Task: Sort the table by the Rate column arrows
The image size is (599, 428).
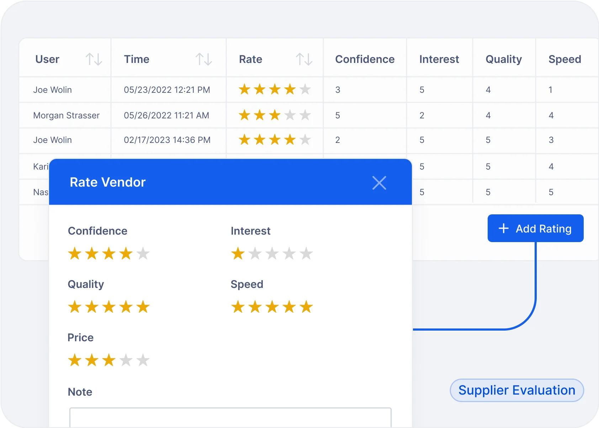Action: click(305, 59)
